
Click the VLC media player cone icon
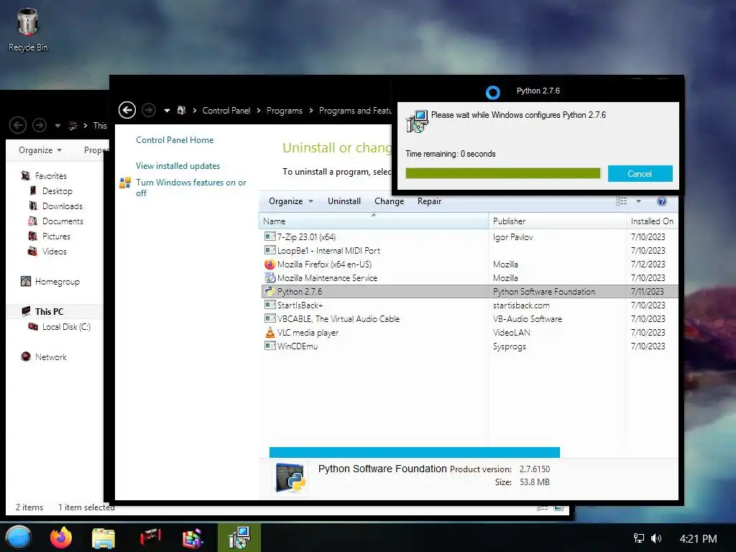point(270,332)
